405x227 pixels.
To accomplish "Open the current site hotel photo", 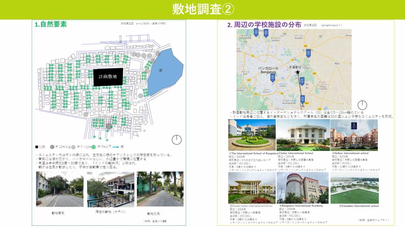I will click(x=111, y=189).
